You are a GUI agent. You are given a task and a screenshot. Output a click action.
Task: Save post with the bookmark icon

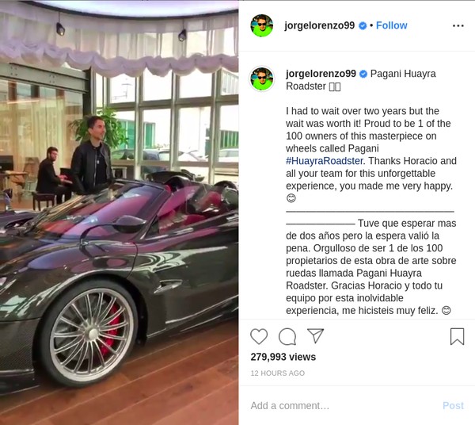(457, 336)
